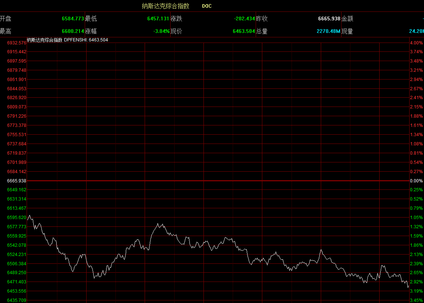Select the 涨幅 value -3.04%
The image size is (424, 303).
(161, 31)
